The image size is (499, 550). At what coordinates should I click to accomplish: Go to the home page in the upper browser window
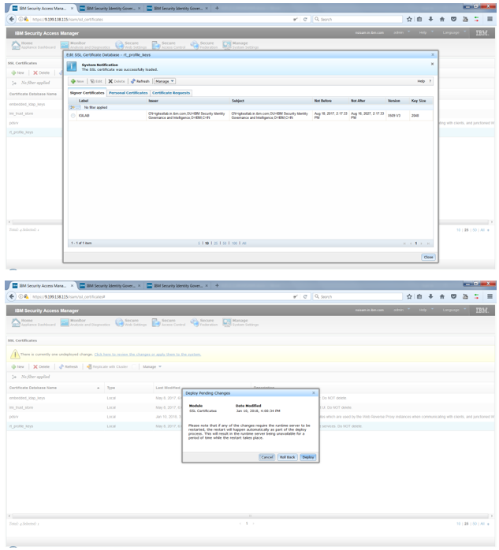(x=441, y=19)
